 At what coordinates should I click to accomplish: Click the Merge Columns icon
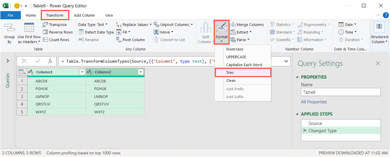(233, 25)
